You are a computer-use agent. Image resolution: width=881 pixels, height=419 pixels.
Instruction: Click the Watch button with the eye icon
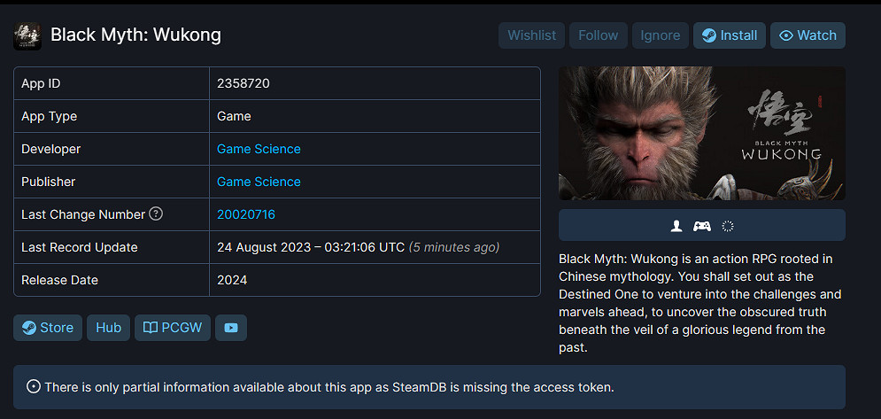[808, 35]
